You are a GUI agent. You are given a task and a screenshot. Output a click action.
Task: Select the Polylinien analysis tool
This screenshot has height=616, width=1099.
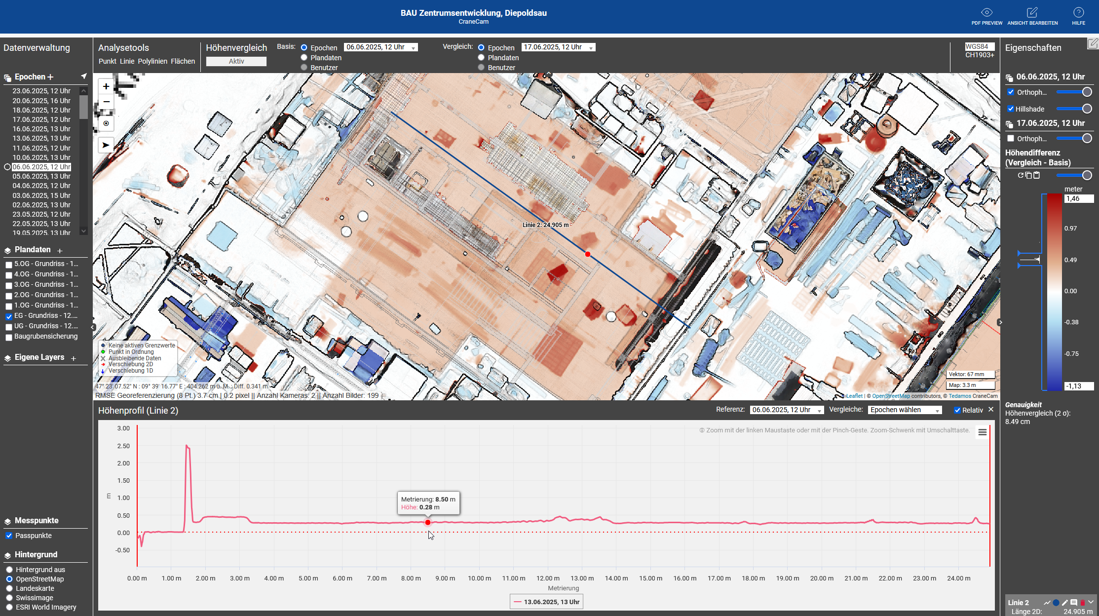(152, 61)
